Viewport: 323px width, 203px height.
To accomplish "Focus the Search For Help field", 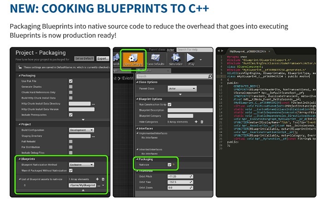I will 194,50.
